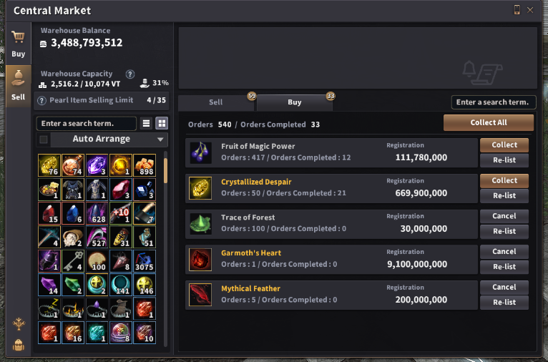Toggle the Auto Arrange checkbox

click(x=44, y=140)
